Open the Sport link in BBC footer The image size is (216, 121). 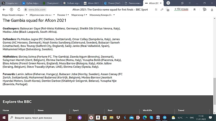[x=75, y=110]
